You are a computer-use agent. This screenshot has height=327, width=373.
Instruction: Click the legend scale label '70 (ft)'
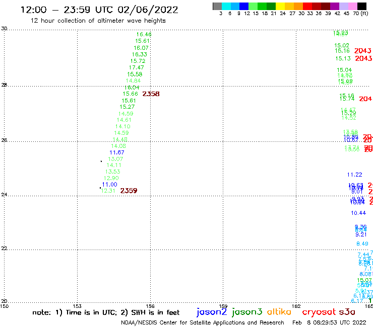point(360,14)
